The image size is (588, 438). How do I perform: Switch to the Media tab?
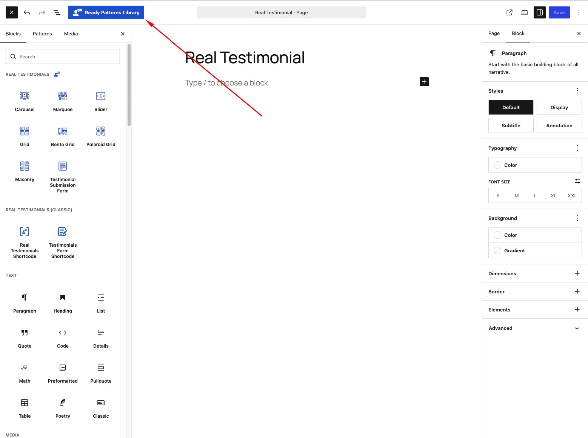[71, 34]
